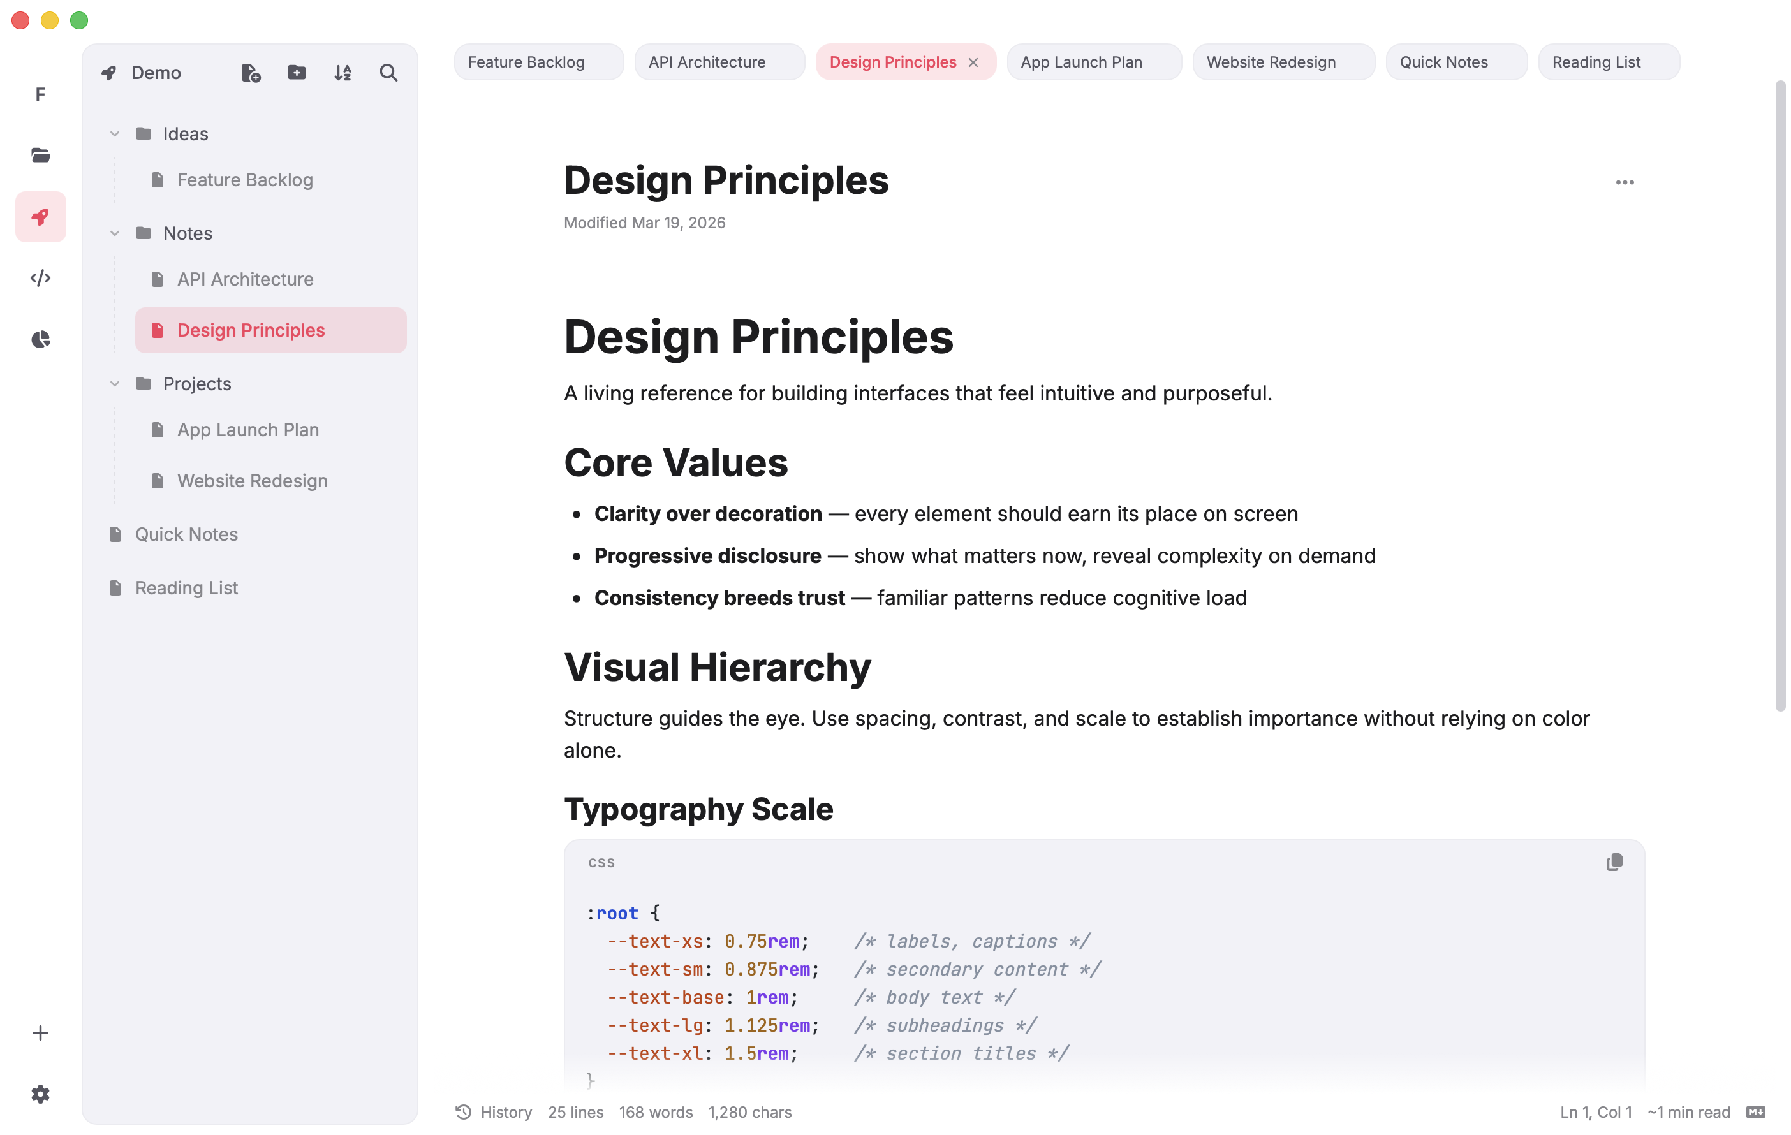Switch to the Feature Backlog tab
The image size is (1791, 1135).
pyautogui.click(x=538, y=62)
